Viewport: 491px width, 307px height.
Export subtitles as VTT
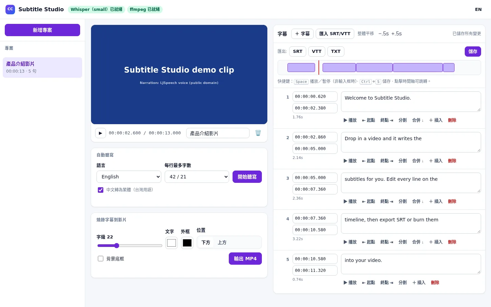click(317, 52)
